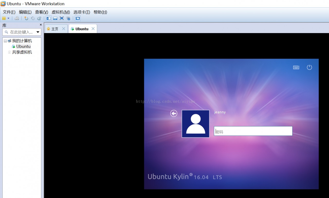This screenshot has height=198, width=329.
Task: Click the revert to snapshot icon
Action: [33, 18]
